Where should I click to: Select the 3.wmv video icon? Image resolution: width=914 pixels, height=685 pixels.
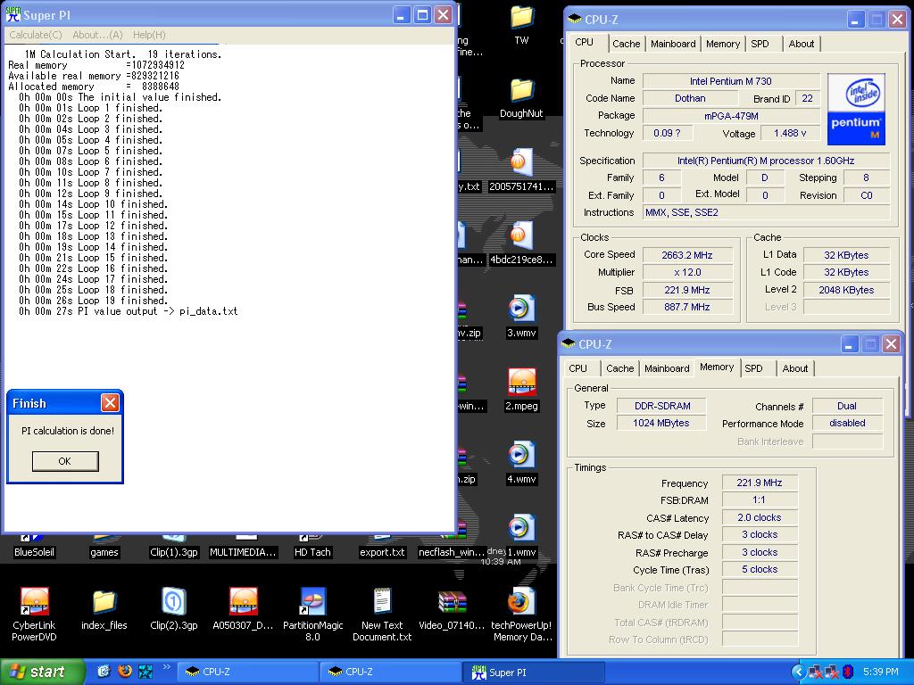point(521,309)
